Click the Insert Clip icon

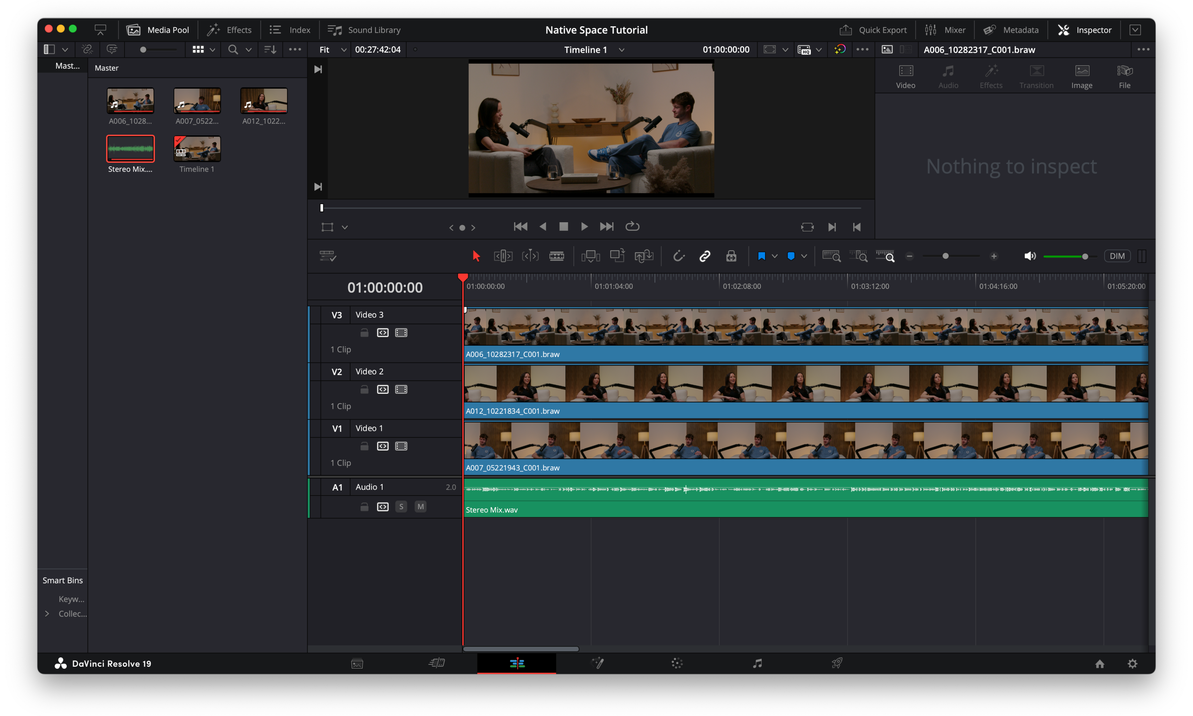pos(591,256)
